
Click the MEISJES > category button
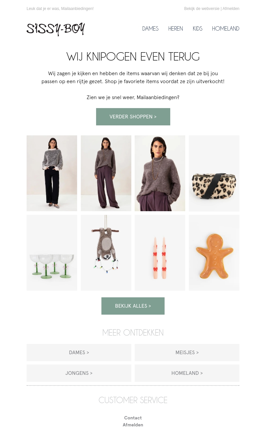tap(187, 353)
